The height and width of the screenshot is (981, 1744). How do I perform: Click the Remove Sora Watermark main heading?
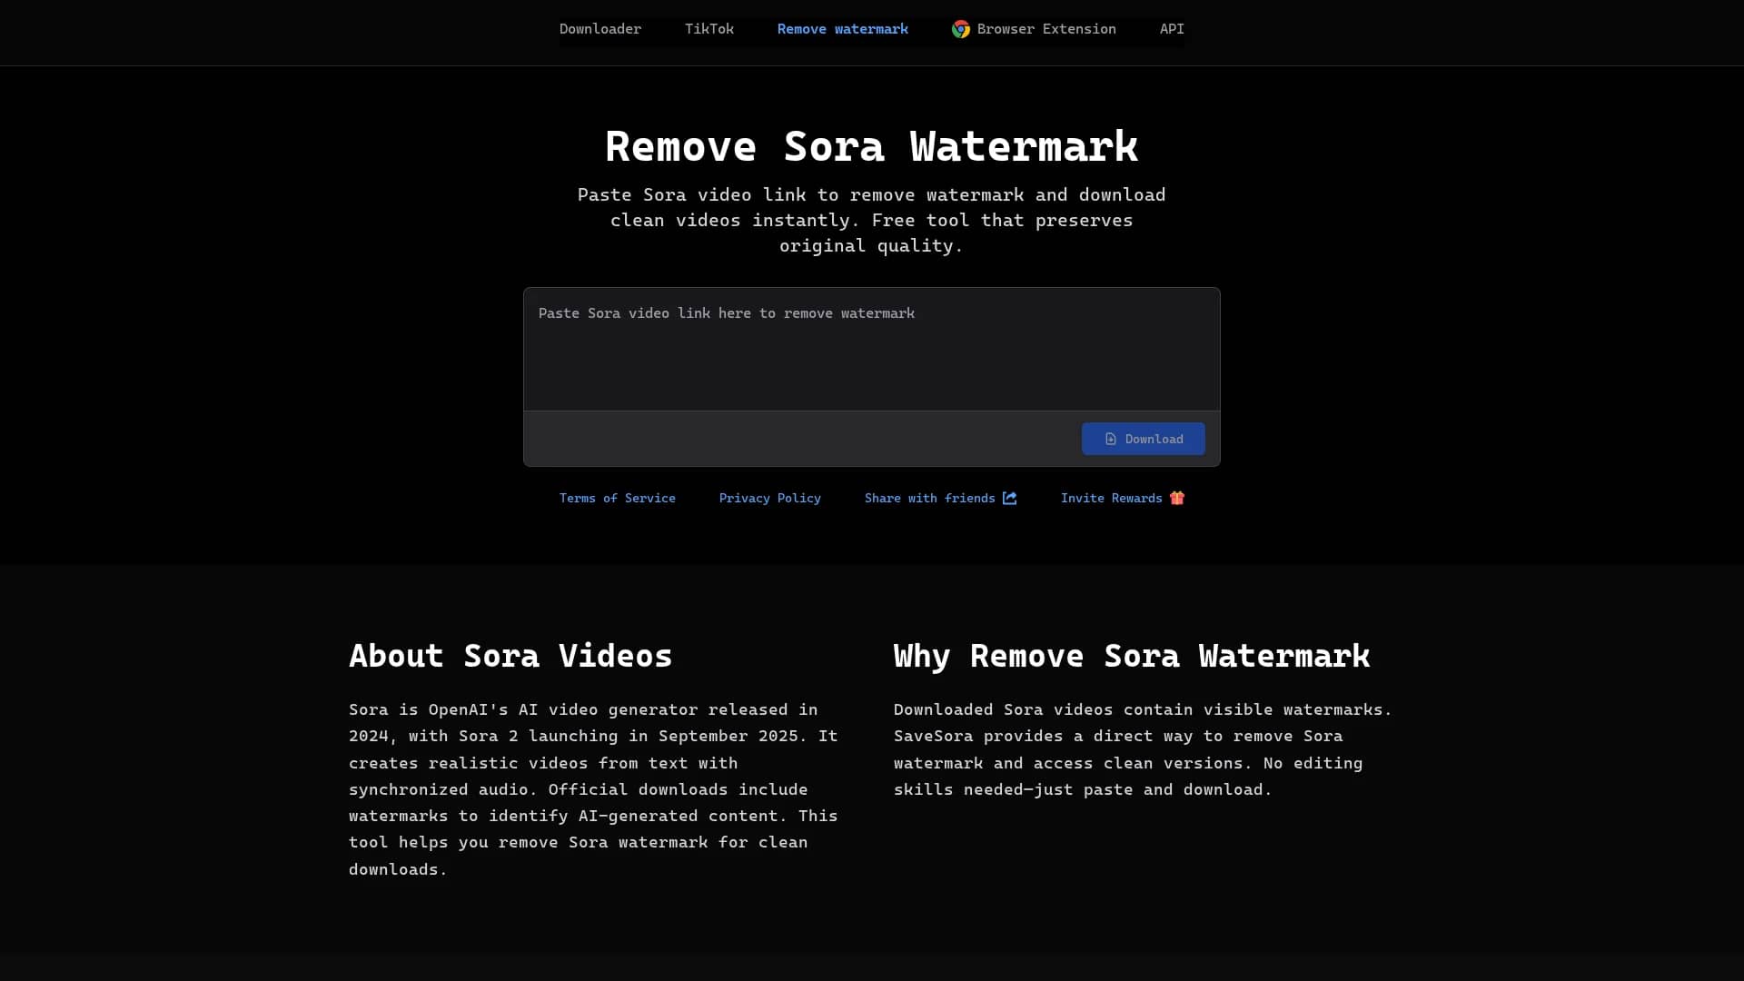871,147
